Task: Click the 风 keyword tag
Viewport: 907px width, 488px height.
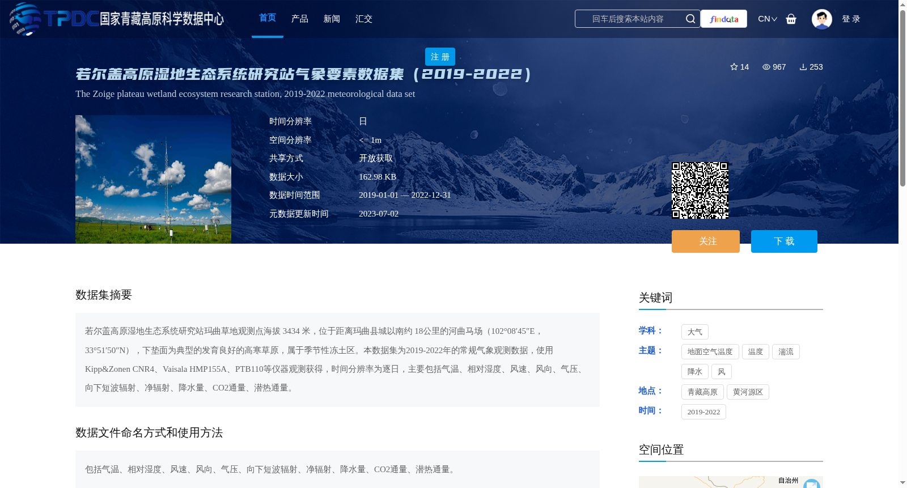Action: click(722, 372)
